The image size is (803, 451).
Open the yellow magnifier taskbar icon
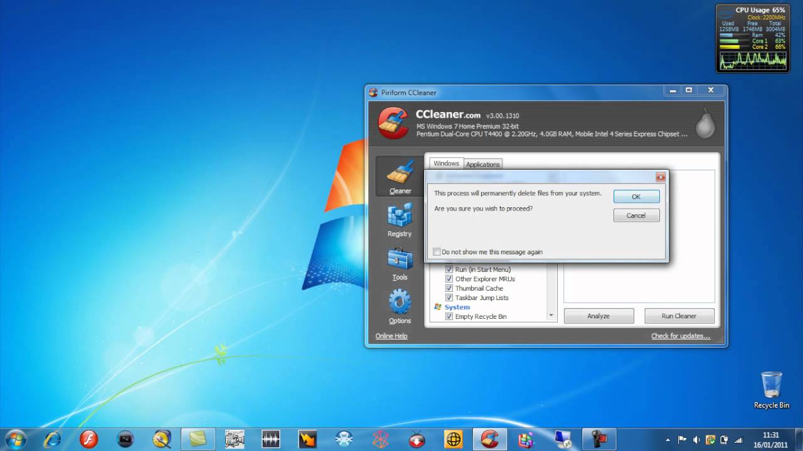point(162,439)
